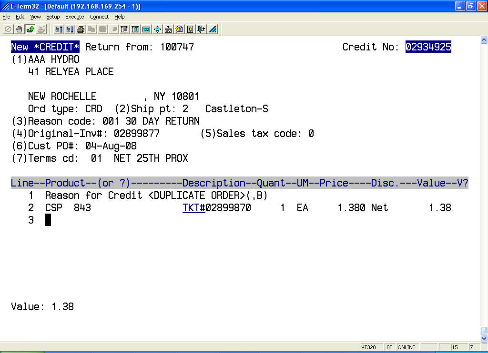
Task: Click the line 2 value 1.38
Action: 440,207
